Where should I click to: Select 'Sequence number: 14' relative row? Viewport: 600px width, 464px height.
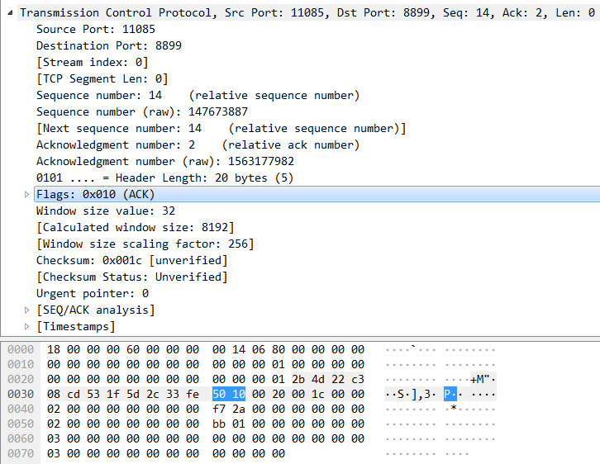[198, 95]
